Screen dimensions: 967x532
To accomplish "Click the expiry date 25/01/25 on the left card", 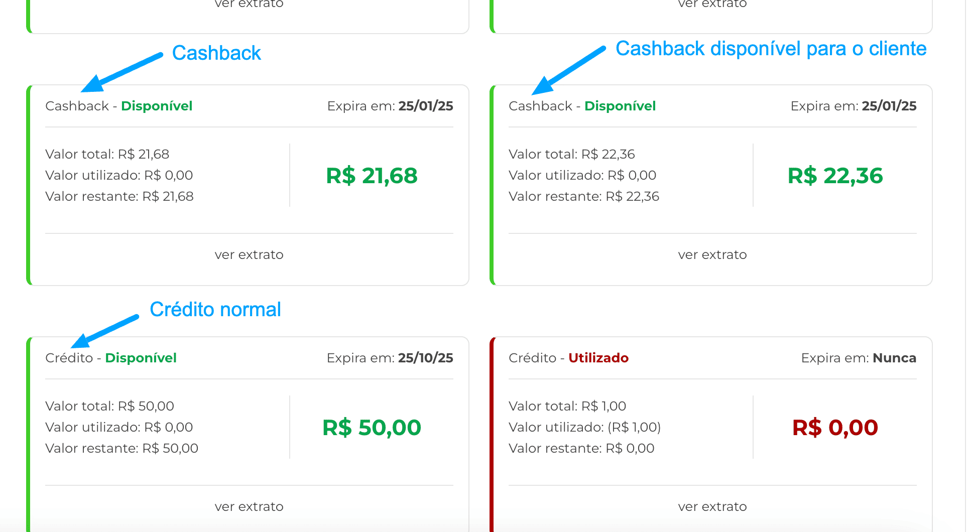I will coord(426,106).
